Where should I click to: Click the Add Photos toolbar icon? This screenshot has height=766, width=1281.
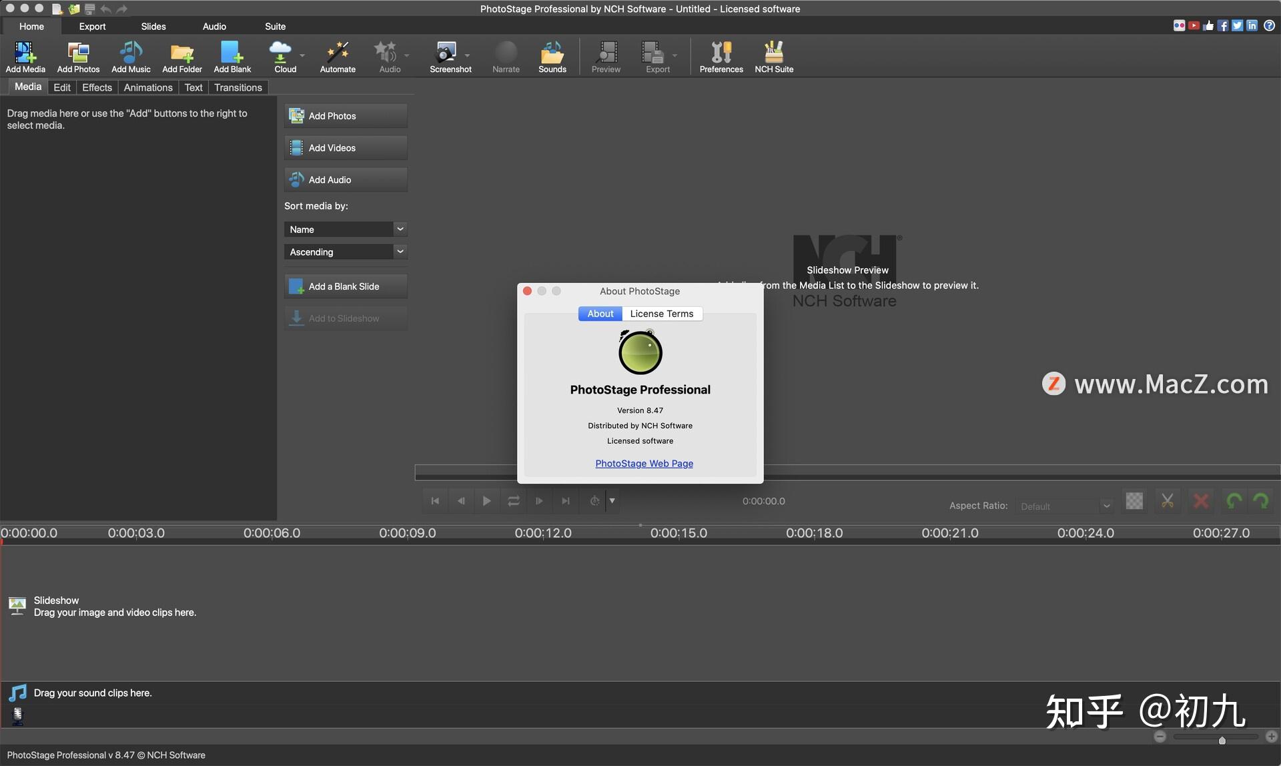78,57
